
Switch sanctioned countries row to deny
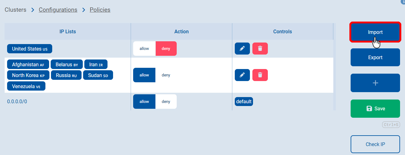click(x=166, y=75)
